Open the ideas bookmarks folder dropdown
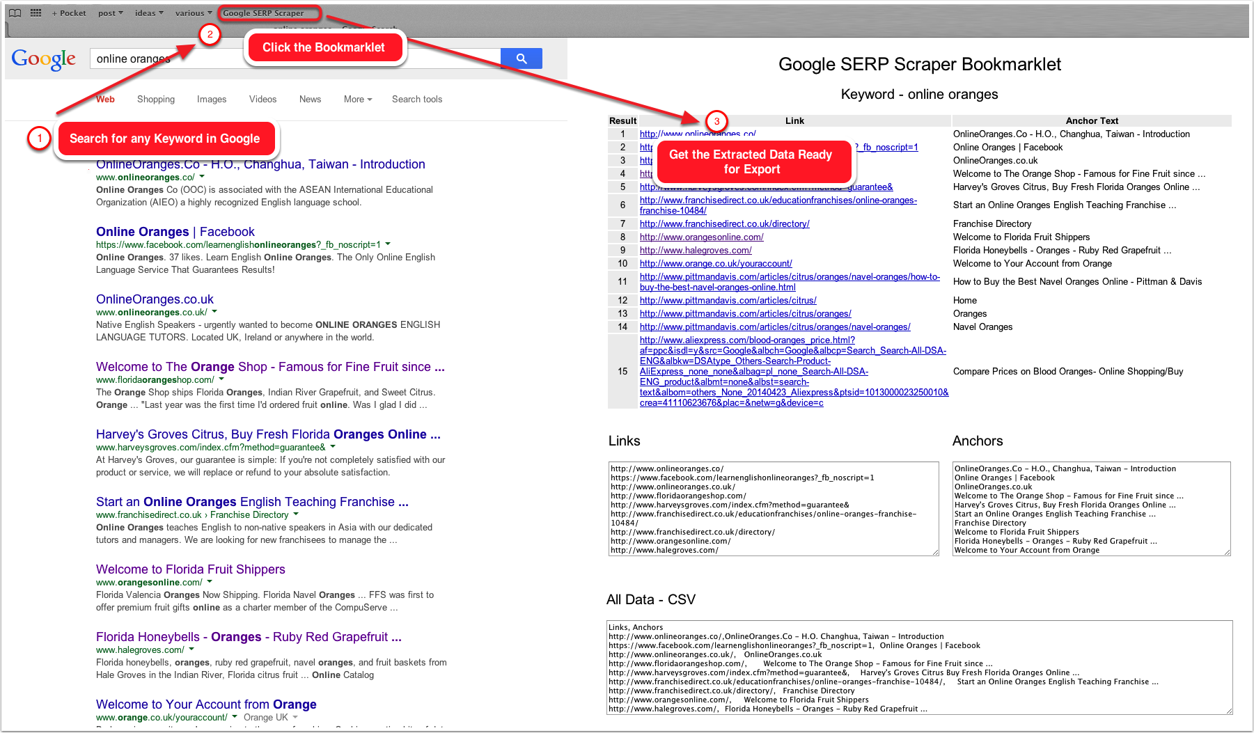The height and width of the screenshot is (733, 1254). [149, 13]
